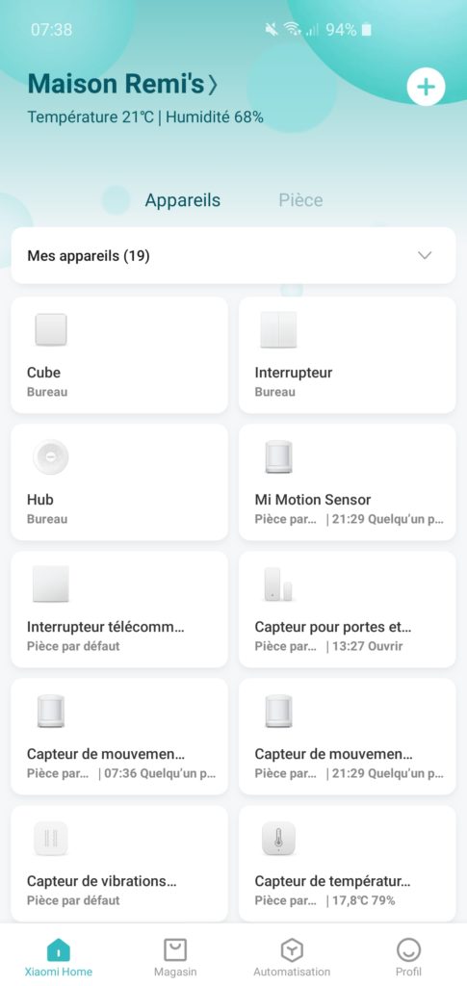Image resolution: width=467 pixels, height=986 pixels.
Task: Tap the vibration sensor icon
Action: click(51, 839)
